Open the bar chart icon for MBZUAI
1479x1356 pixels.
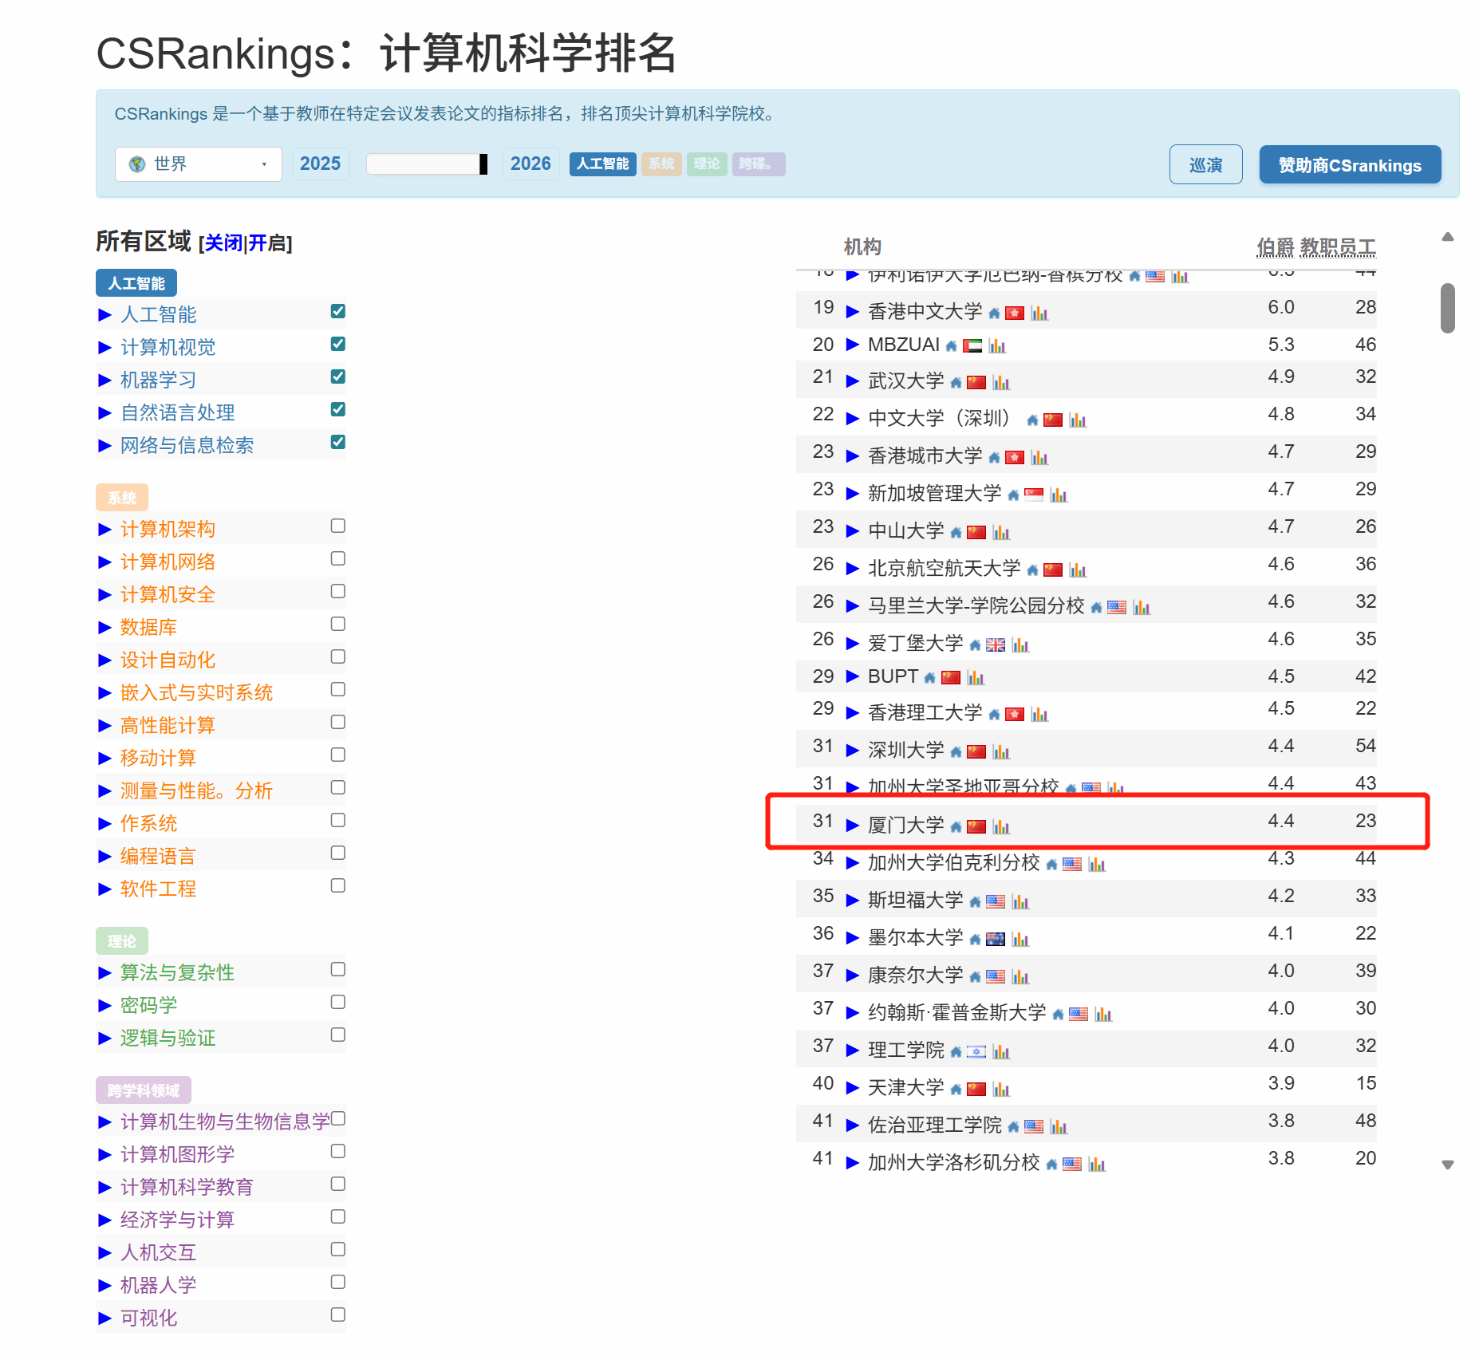point(997,346)
